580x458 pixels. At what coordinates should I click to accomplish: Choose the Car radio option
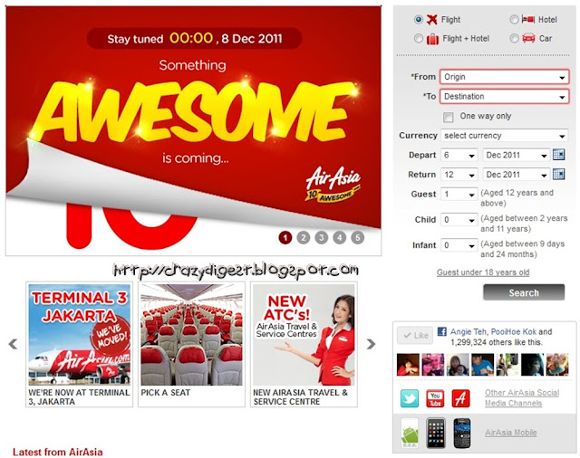tap(514, 38)
